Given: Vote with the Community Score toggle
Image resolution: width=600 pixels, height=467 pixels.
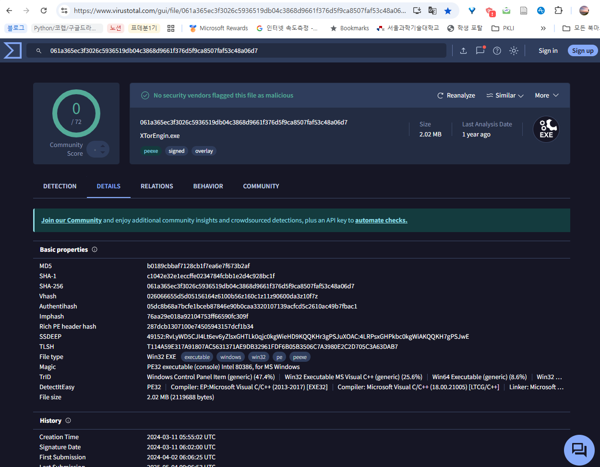Looking at the screenshot, I should [98, 149].
